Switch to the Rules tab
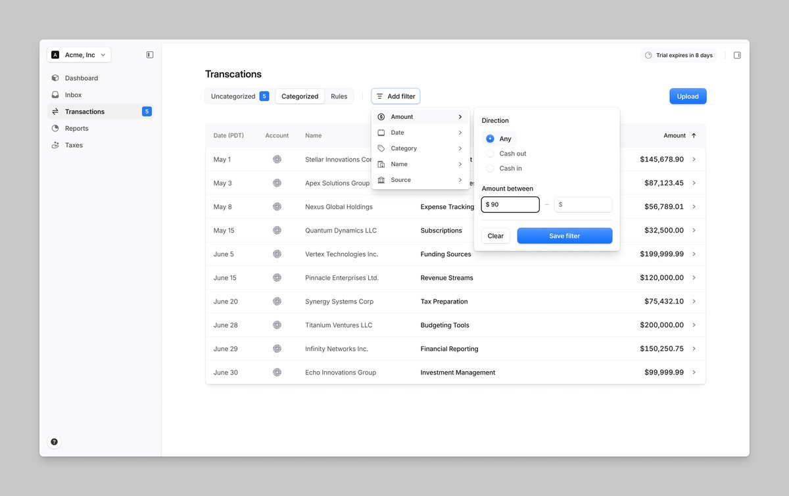789x496 pixels. [x=339, y=97]
